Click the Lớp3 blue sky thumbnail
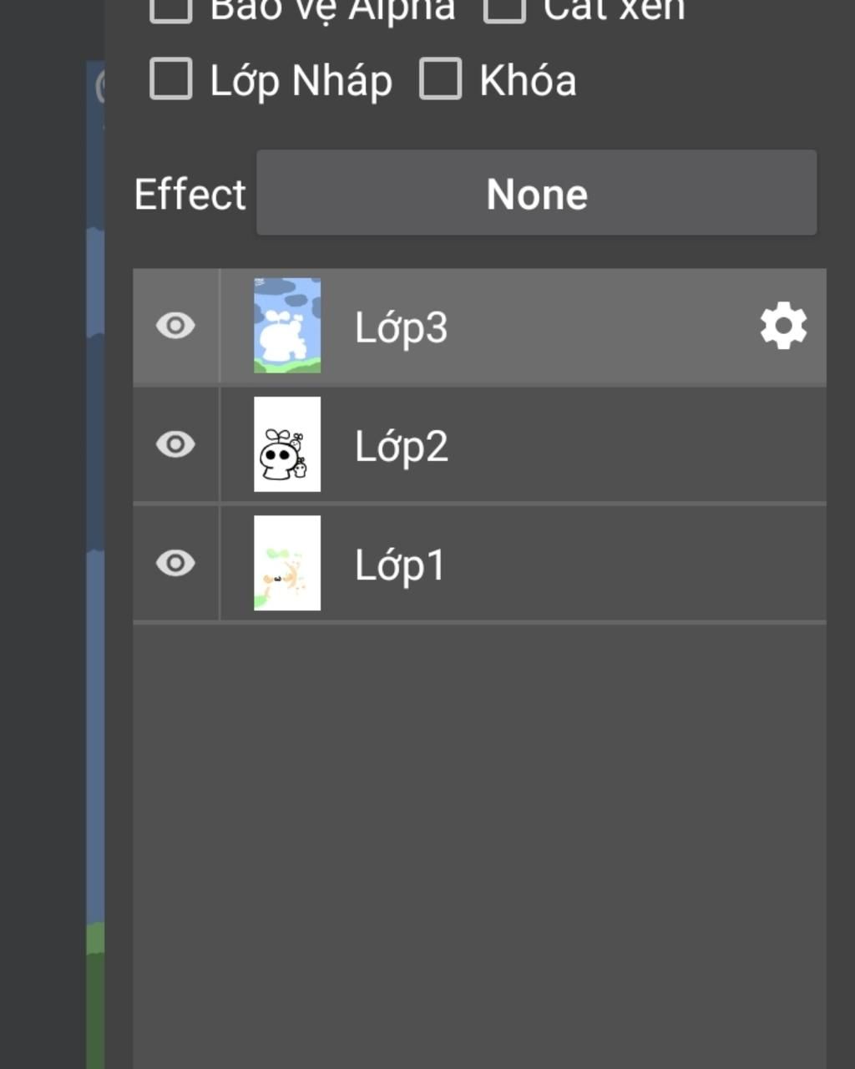Image resolution: width=855 pixels, height=1069 pixels. pyautogui.click(x=287, y=326)
